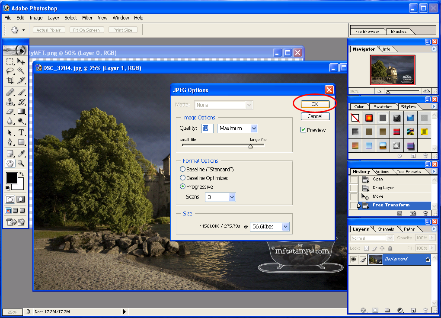Select the Healing Brush tool
The width and height of the screenshot is (441, 318).
(10, 92)
